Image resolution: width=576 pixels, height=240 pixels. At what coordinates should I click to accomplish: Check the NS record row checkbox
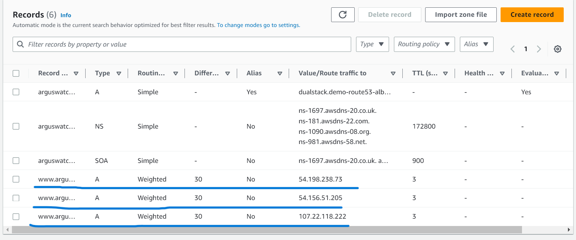[x=16, y=126]
